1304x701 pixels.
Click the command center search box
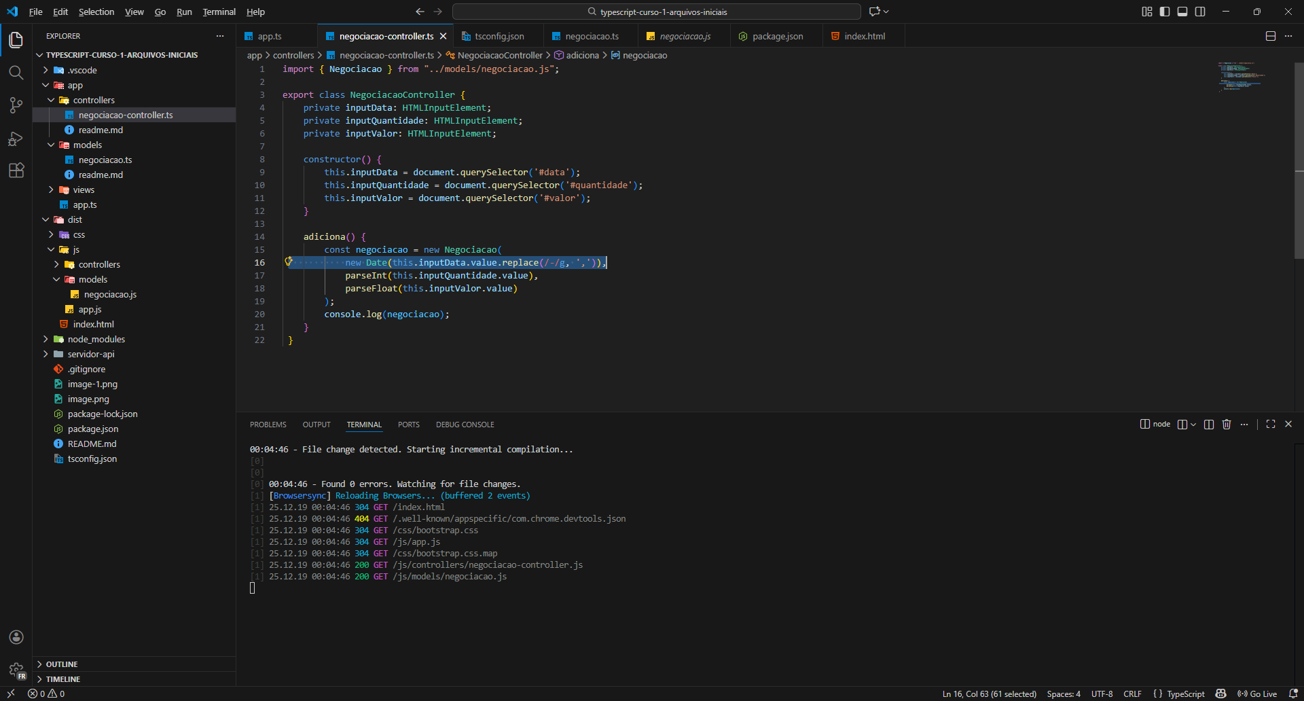point(656,12)
